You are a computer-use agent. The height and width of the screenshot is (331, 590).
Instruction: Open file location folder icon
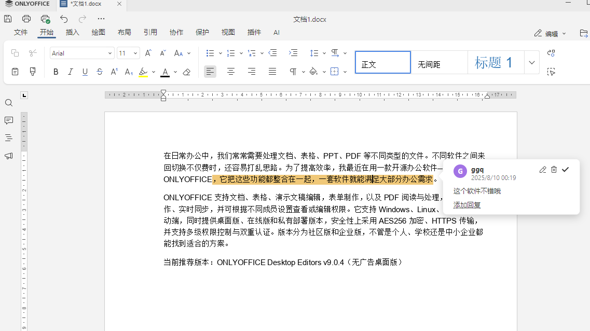(x=584, y=34)
